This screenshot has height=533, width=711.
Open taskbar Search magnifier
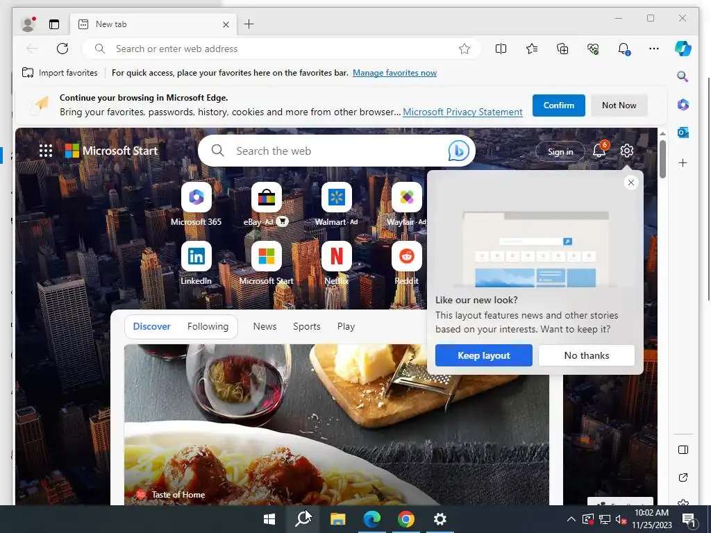(303, 519)
